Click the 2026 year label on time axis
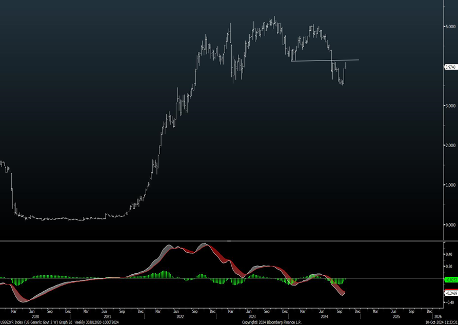This screenshot has width=458, height=325. (438, 316)
